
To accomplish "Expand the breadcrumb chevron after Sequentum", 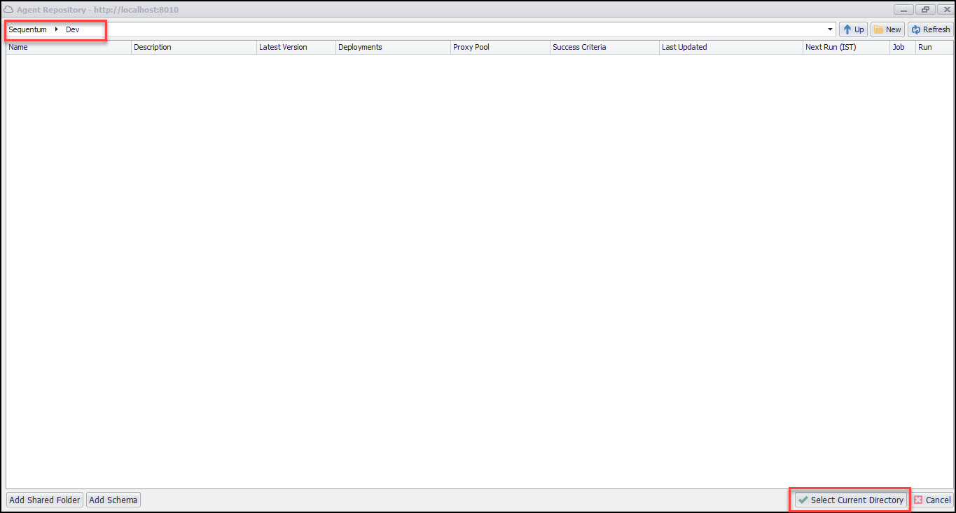I will 55,29.
